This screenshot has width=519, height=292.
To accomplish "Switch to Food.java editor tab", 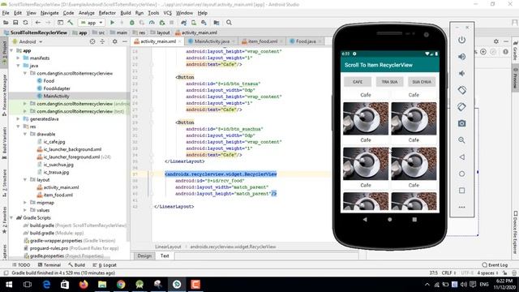I will click(306, 41).
